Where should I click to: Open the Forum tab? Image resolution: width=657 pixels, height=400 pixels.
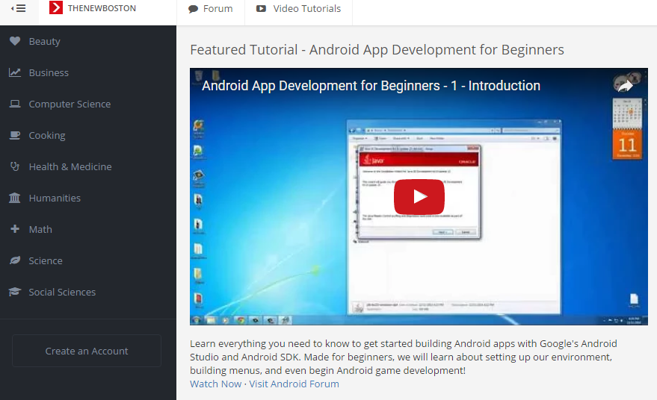[x=210, y=9]
